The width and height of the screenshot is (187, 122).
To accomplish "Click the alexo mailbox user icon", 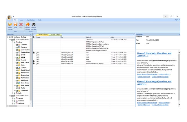I will pos(17,42).
